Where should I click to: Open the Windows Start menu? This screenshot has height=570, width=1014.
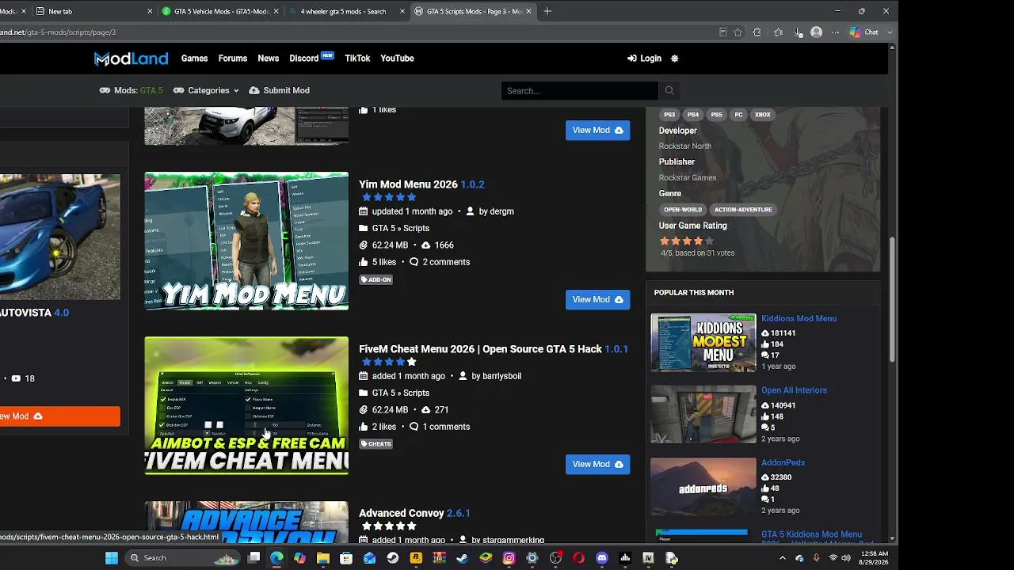[112, 558]
